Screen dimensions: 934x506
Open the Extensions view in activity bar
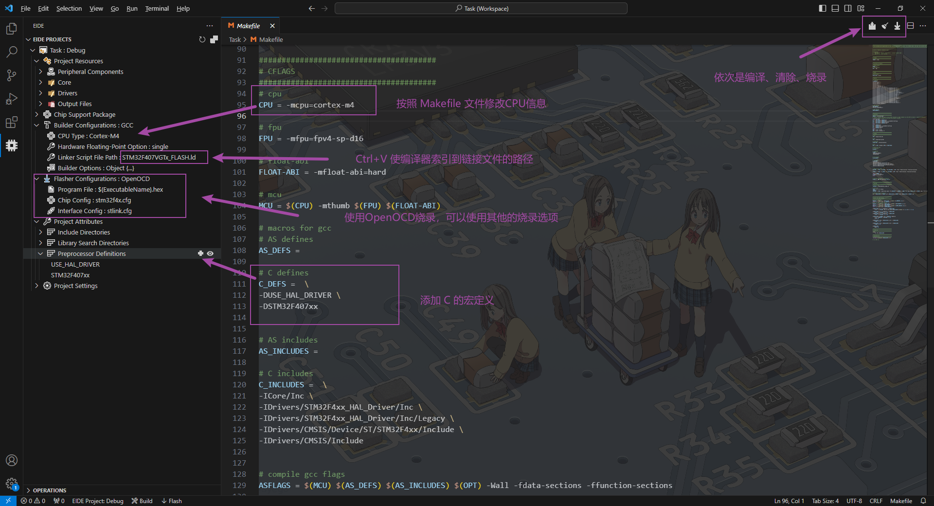click(12, 122)
